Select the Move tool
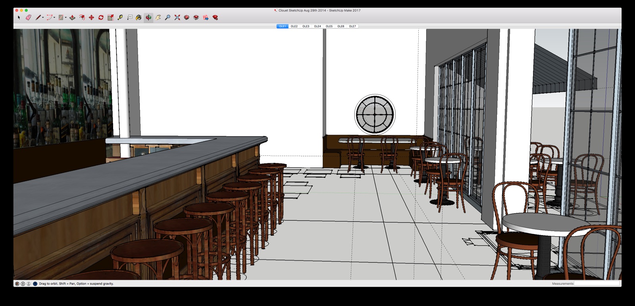Image resolution: width=635 pixels, height=306 pixels. click(91, 17)
